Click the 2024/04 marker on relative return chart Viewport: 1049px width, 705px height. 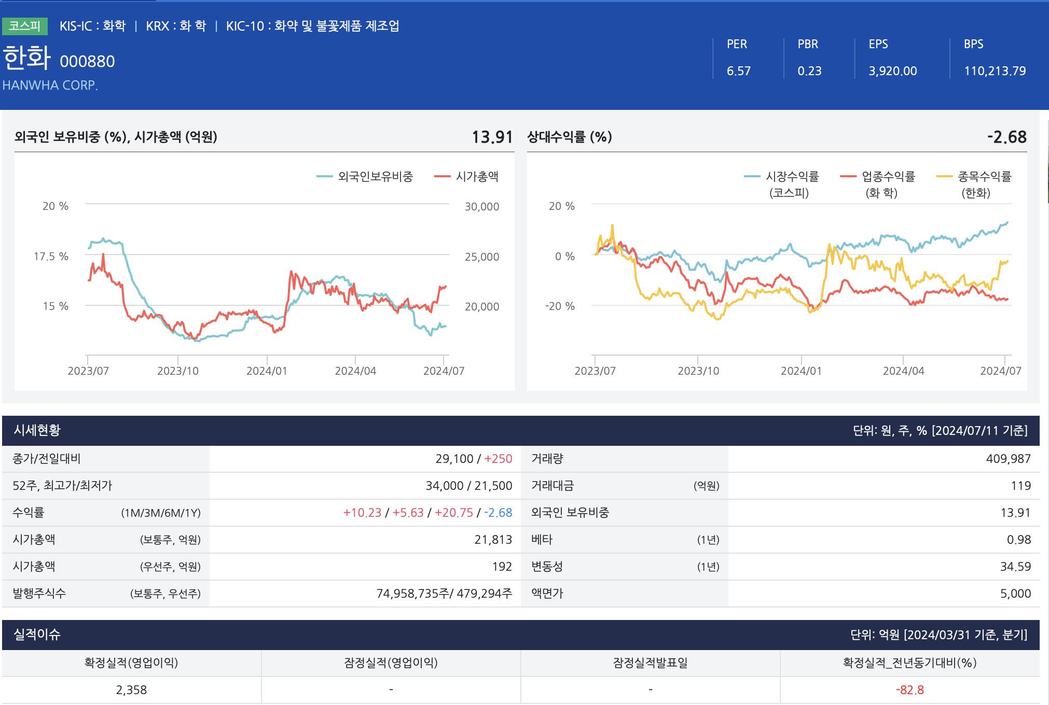click(x=903, y=371)
